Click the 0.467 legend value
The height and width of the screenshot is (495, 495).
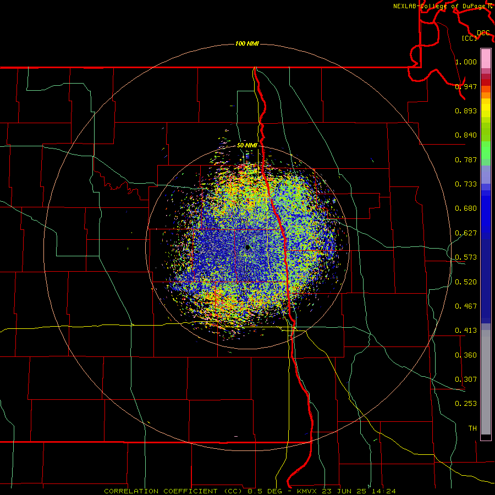coord(466,306)
